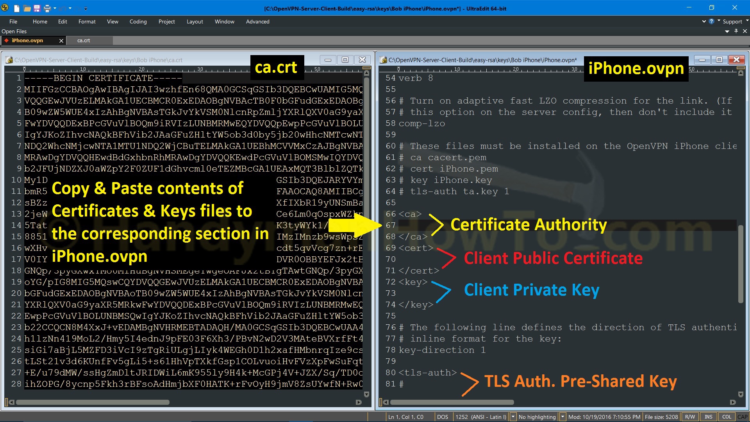The height and width of the screenshot is (422, 750).
Task: Click the UltraEdit application logo icon
Action: pyautogui.click(x=5, y=8)
